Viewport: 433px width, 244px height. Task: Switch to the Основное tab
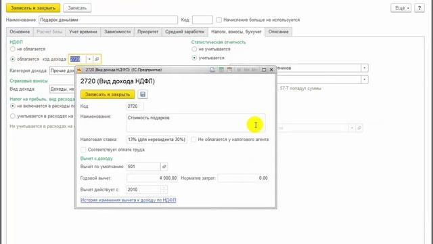click(x=20, y=32)
